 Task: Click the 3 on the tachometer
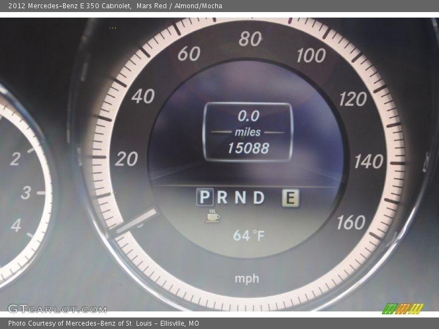(x=26, y=193)
